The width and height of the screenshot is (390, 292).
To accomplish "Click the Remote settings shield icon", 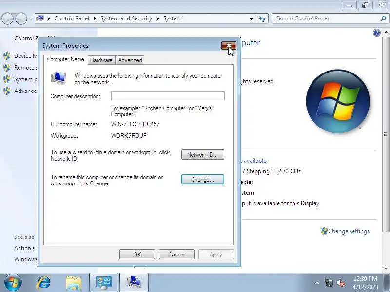I will coord(7,68).
